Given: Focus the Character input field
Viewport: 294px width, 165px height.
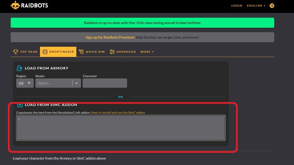Looking at the screenshot, I should (105, 83).
